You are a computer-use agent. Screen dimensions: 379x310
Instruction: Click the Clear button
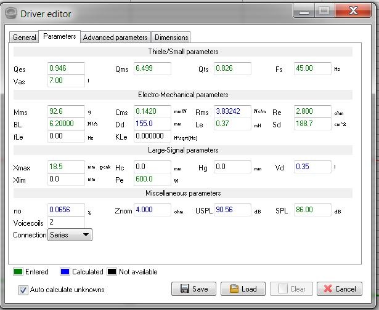point(291,288)
